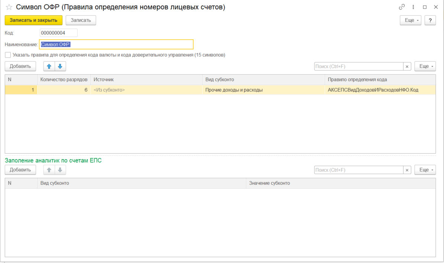Enable currency code and trust management rules checkbox
Image resolution: width=444 pixels, height=263 pixels.
click(x=8, y=55)
